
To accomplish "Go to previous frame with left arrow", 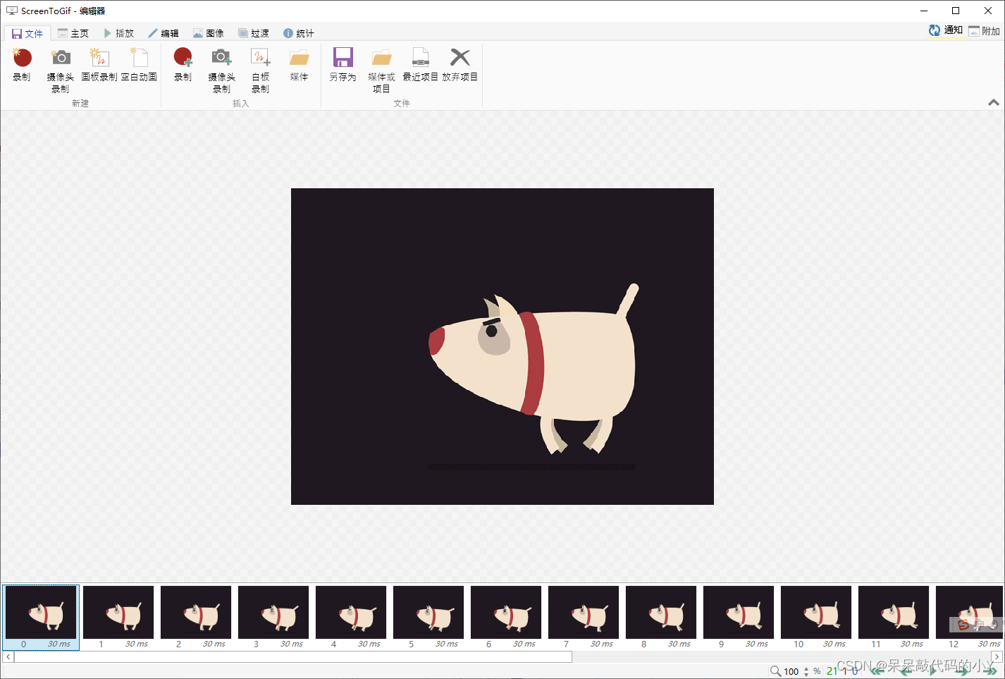I will [906, 671].
